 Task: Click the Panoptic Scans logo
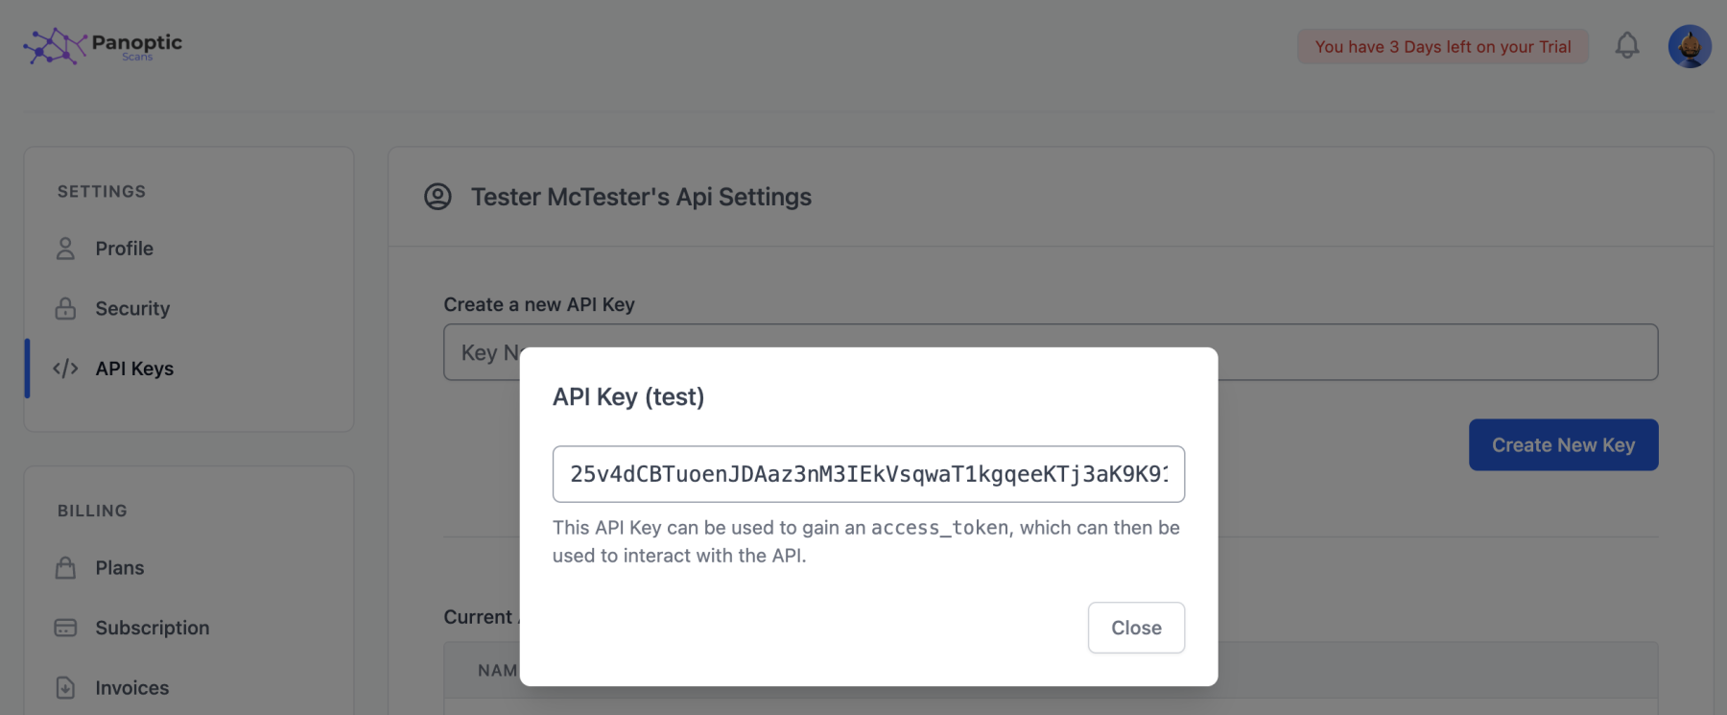[x=103, y=45]
